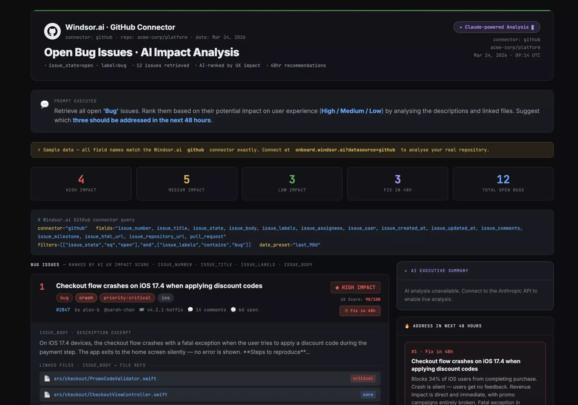Click the file icon beside PromoCodeValidator.swift
578x405 pixels.
point(47,378)
